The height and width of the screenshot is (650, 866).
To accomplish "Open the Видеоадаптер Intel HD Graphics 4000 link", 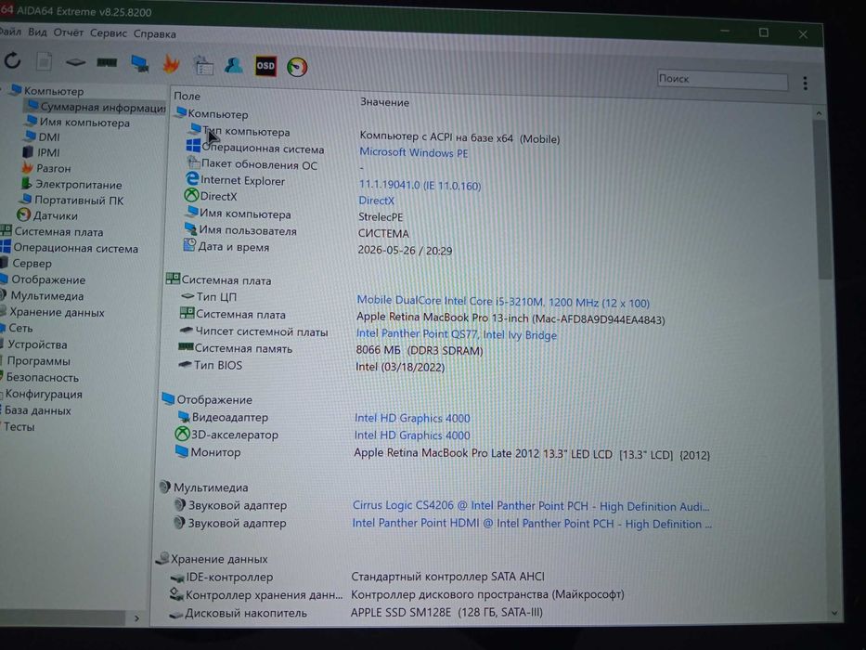I will point(412,419).
